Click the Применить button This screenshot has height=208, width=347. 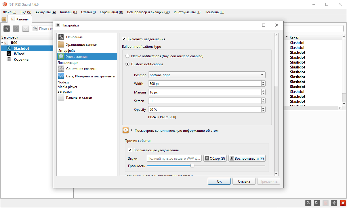269,181
